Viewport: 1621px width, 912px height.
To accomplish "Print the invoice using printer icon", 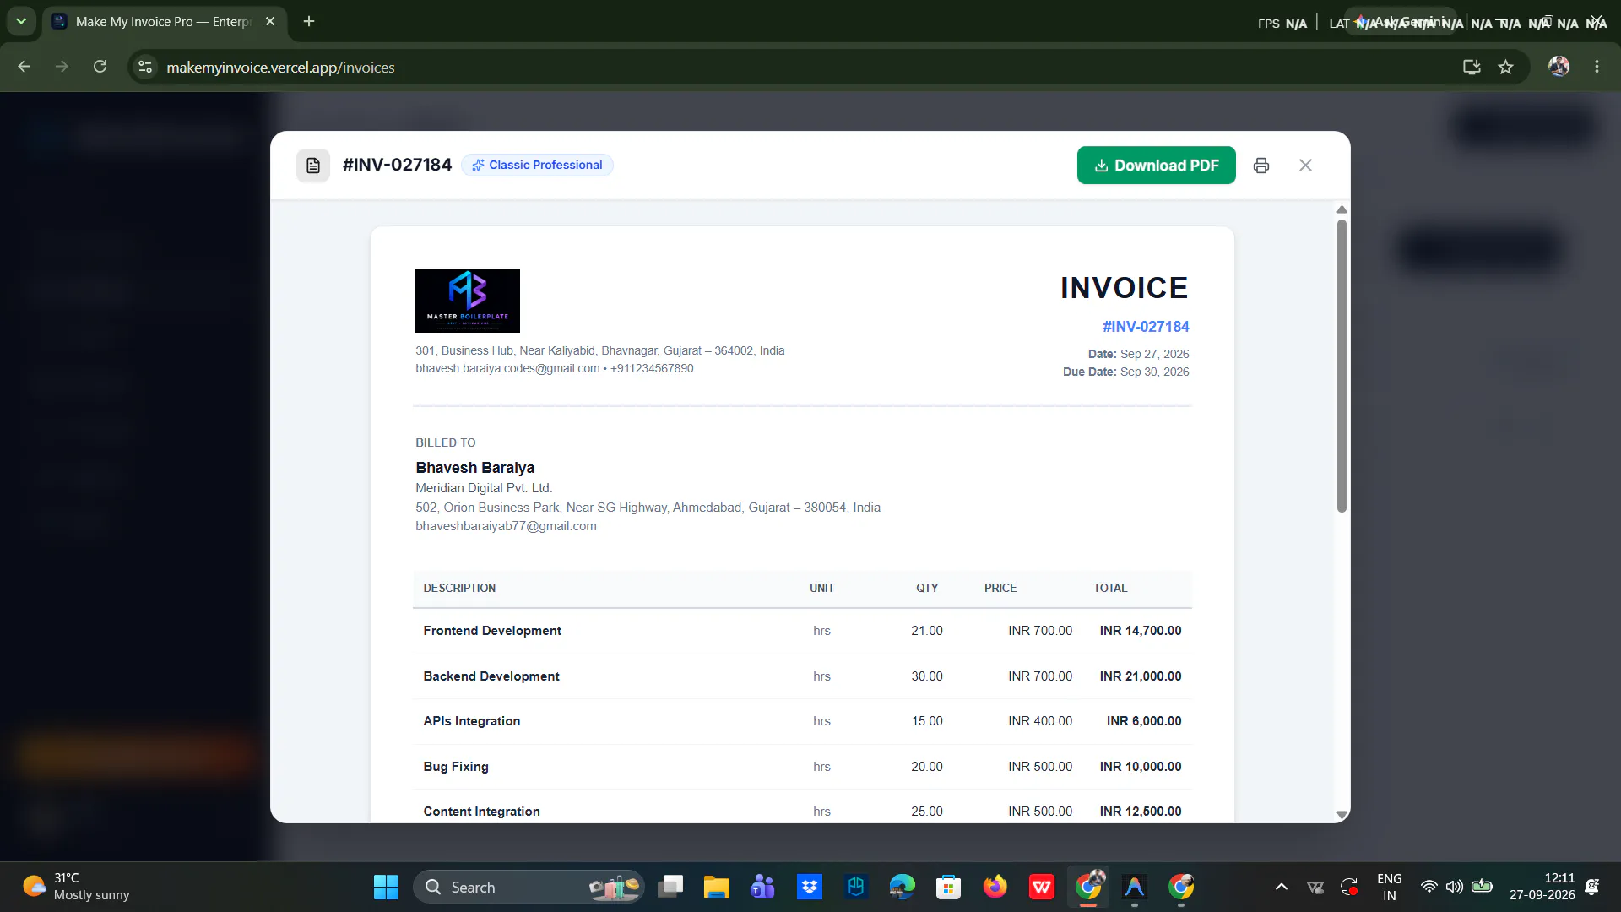I will tap(1261, 166).
